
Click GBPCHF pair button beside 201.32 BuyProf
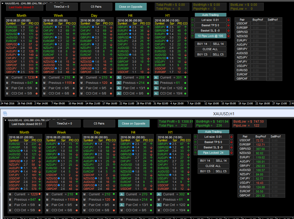click(x=245, y=195)
